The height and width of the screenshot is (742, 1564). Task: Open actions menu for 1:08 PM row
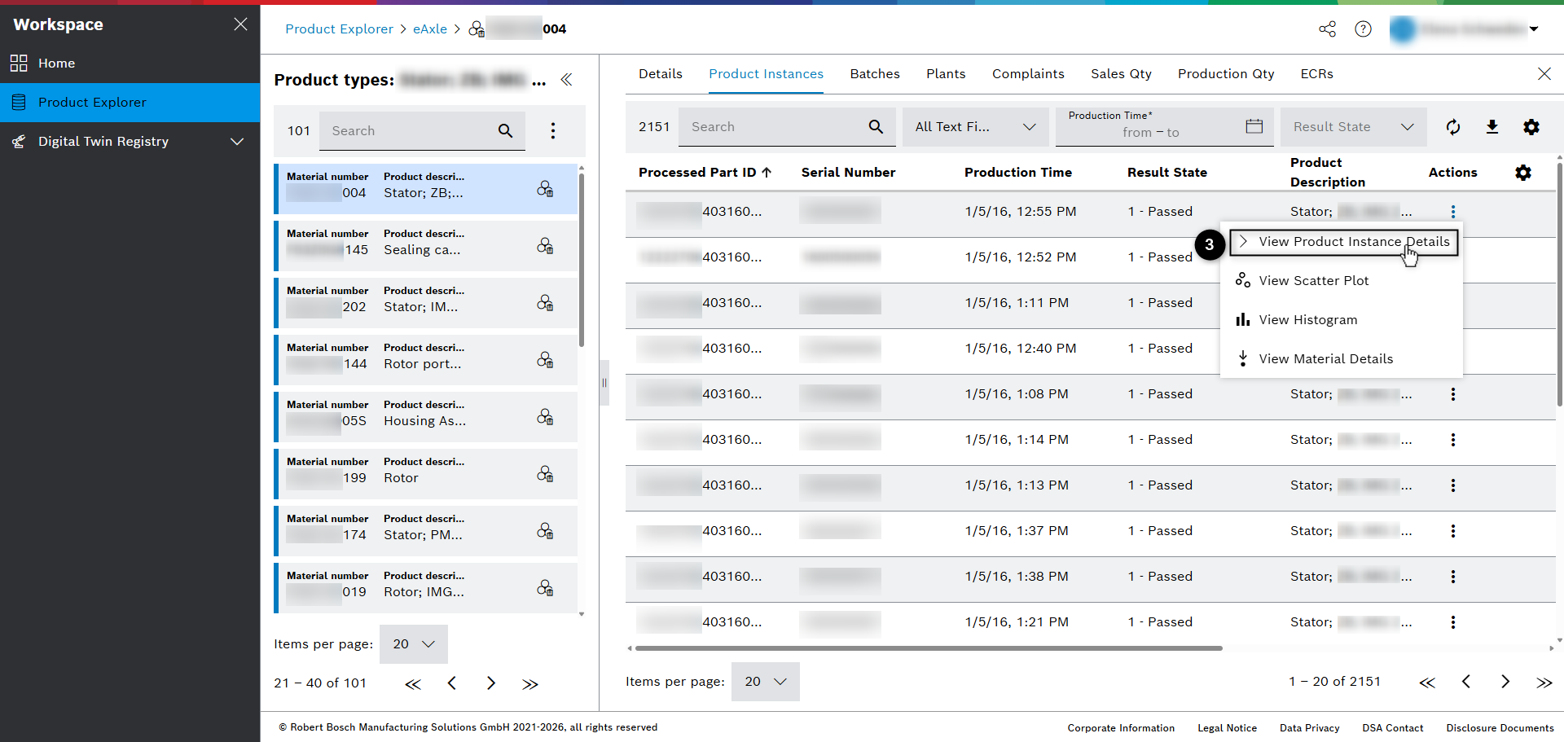click(1453, 394)
